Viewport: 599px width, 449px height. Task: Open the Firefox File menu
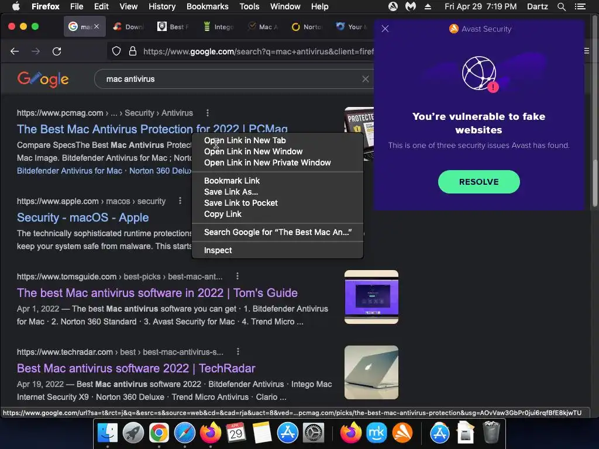[77, 6]
